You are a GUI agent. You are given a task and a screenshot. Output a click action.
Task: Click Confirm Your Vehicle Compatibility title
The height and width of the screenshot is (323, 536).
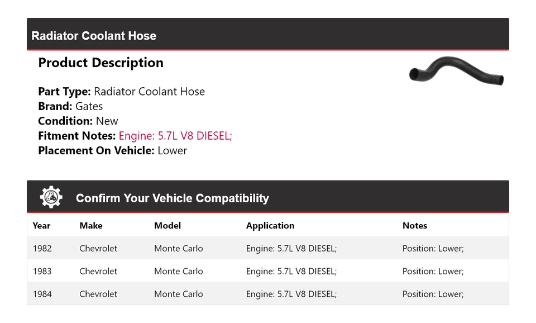click(173, 198)
